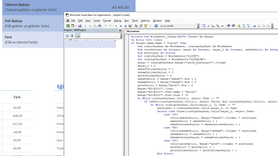
Task: Open the Run menu
Action: click(127, 21)
